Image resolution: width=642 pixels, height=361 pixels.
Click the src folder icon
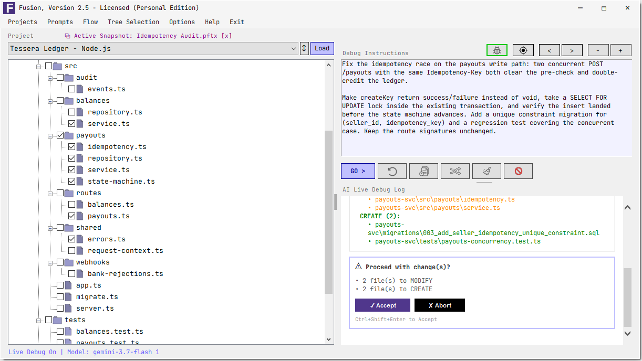tap(57, 66)
